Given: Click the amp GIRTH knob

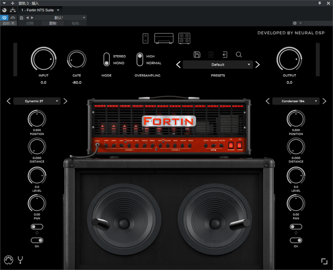Looking at the screenshot, I should point(106,145).
